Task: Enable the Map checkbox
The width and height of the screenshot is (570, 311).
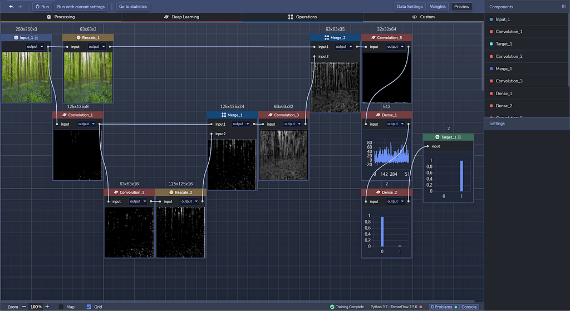Action: 61,307
